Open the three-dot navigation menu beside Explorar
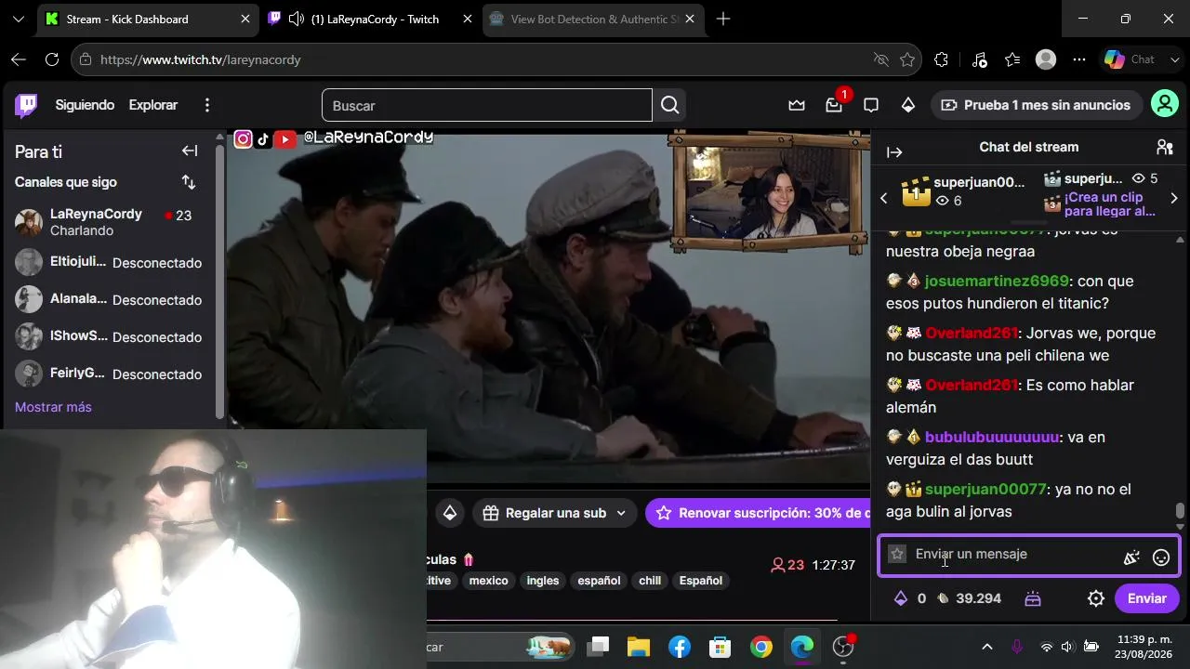 point(207,105)
